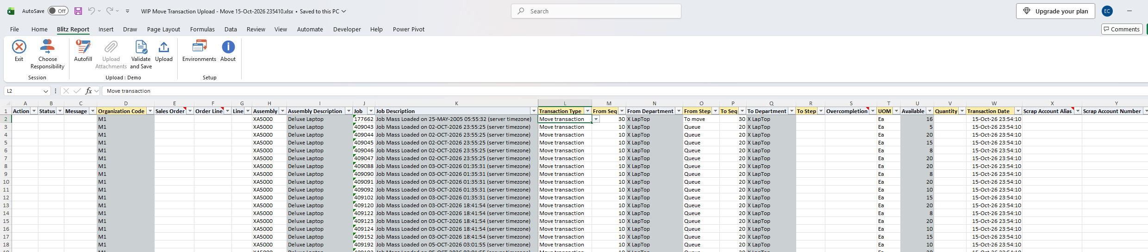This screenshot has width=1148, height=252.
Task: Open the Organization Code filter dropdown
Action: pyautogui.click(x=150, y=111)
